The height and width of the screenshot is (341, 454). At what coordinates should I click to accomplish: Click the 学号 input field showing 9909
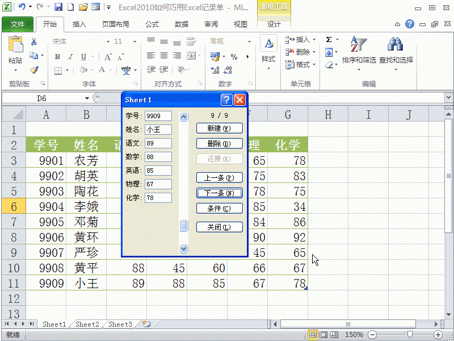click(x=158, y=115)
